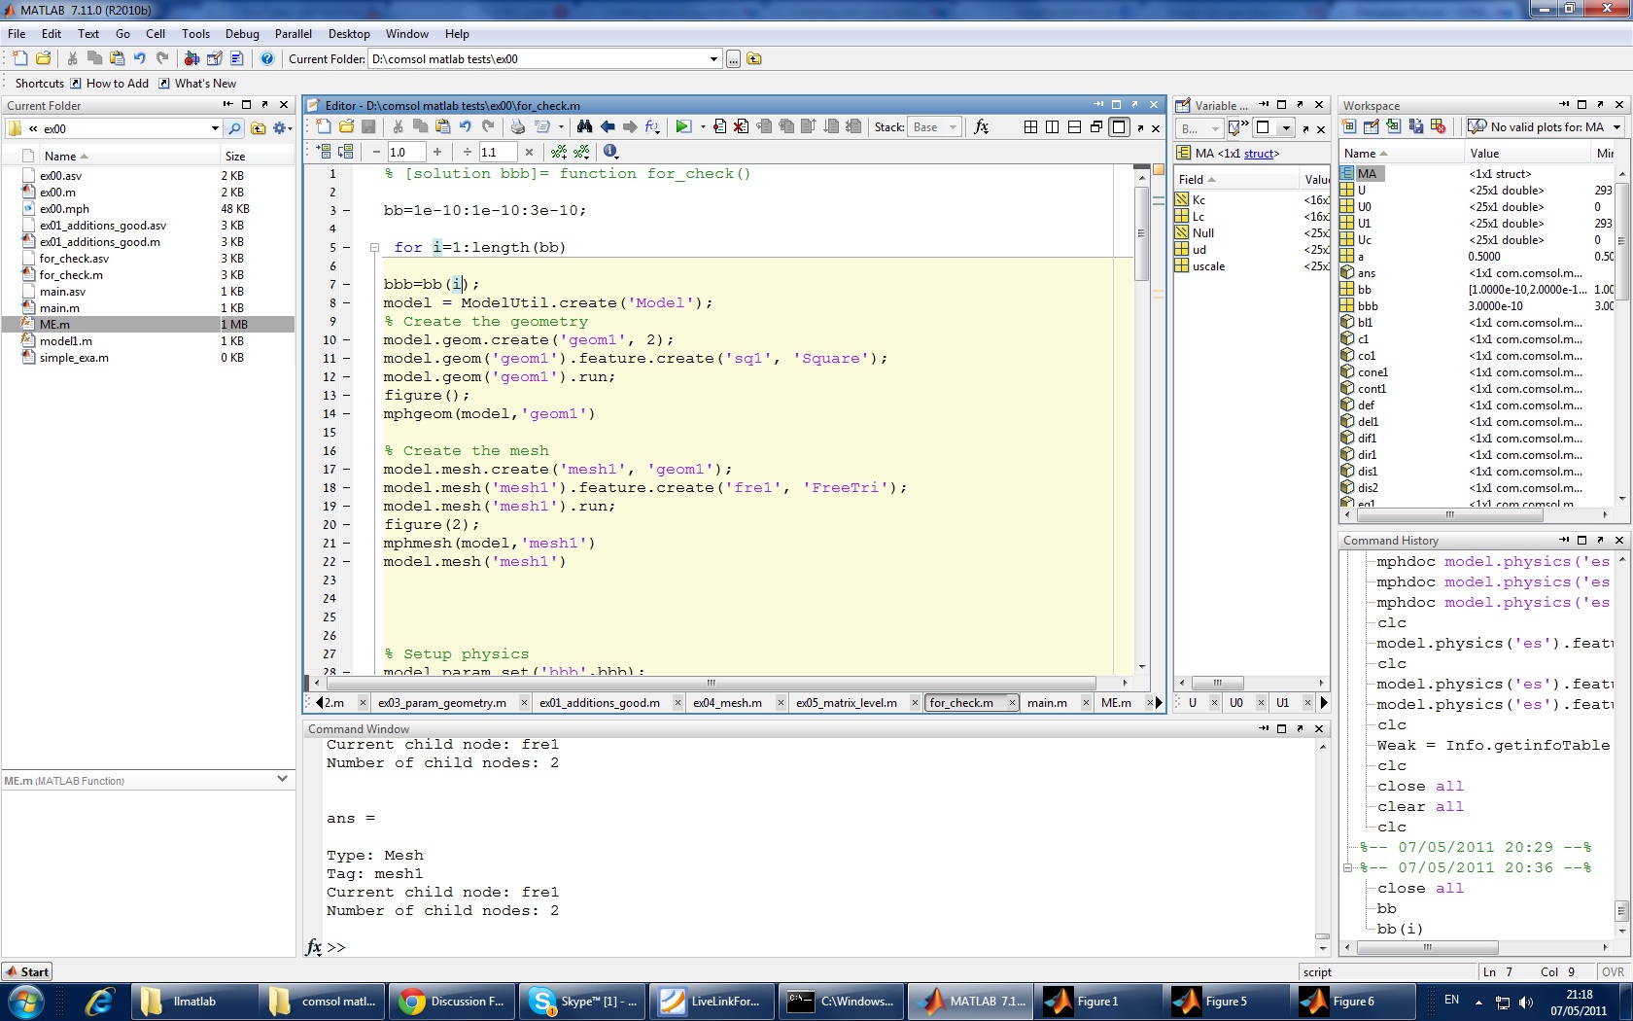This screenshot has height=1021, width=1633.
Task: Collapse the for loop code fold
Action: 373,248
